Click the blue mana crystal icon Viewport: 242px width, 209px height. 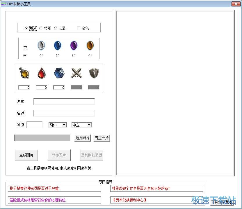point(59,73)
